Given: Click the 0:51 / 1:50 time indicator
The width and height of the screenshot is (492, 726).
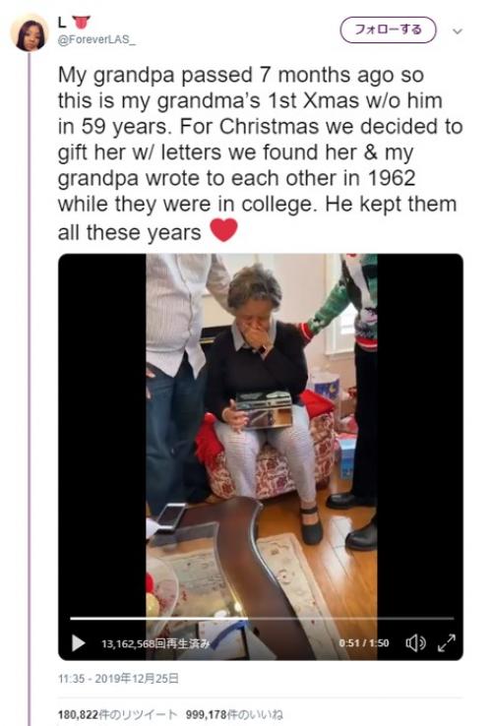Looking at the screenshot, I should [x=364, y=643].
